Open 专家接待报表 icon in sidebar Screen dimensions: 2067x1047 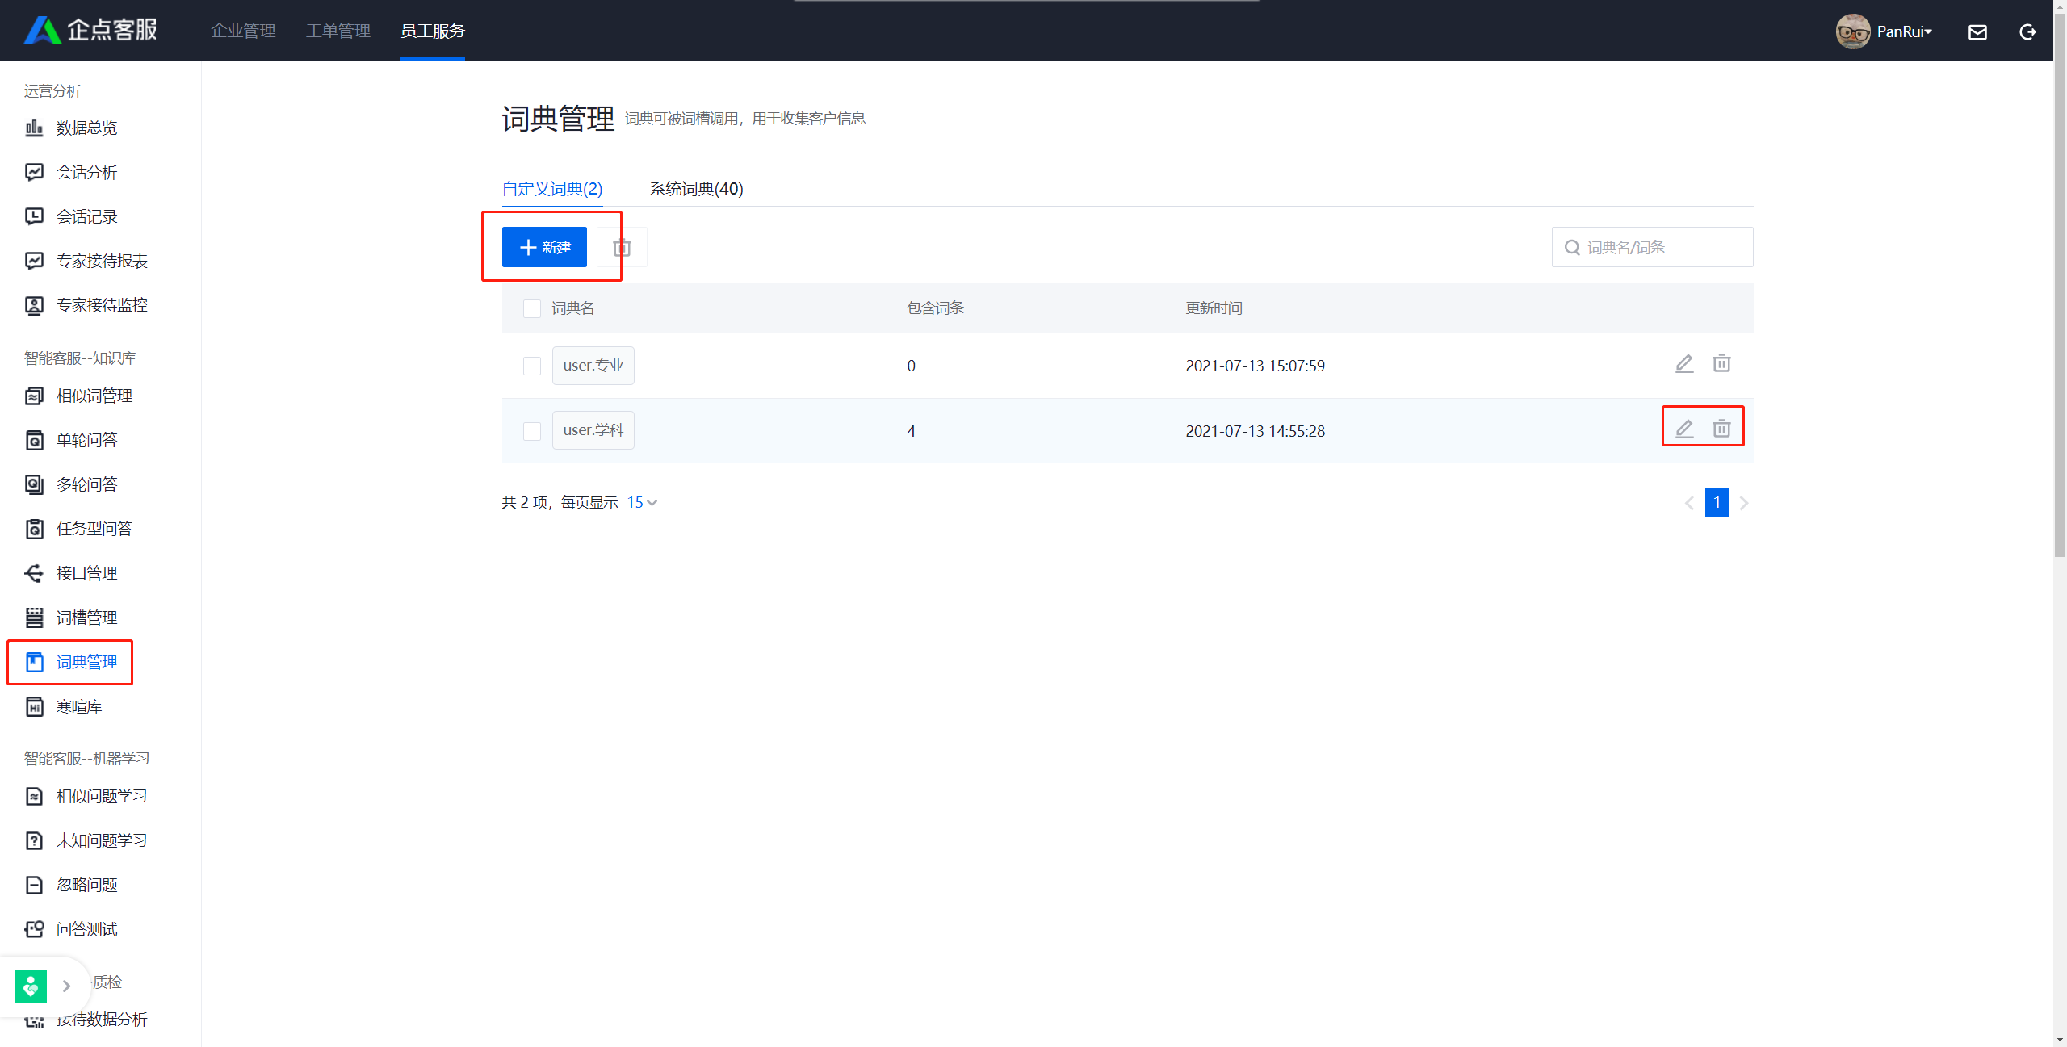point(34,261)
